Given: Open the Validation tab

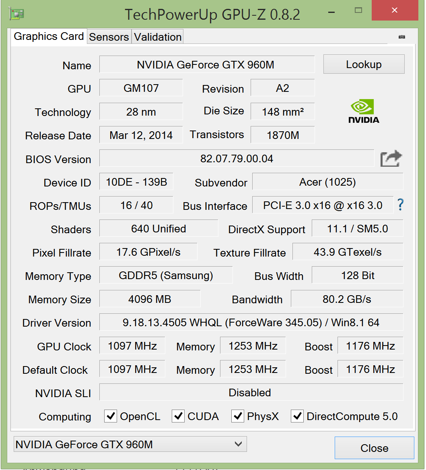Looking at the screenshot, I should (158, 37).
